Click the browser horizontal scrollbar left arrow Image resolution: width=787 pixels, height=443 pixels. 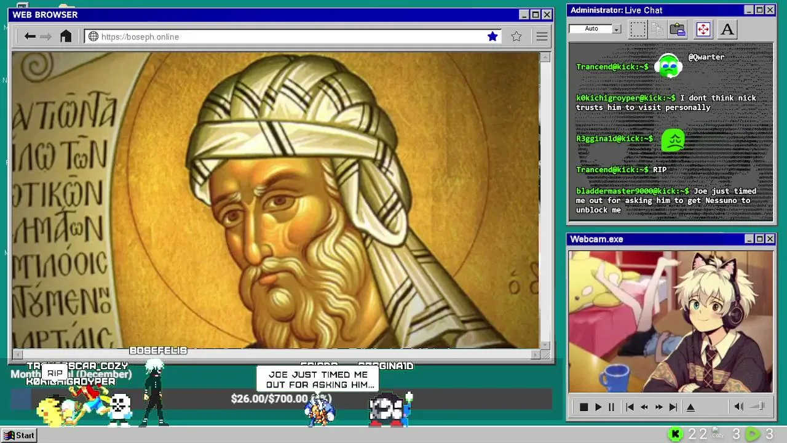pos(17,354)
